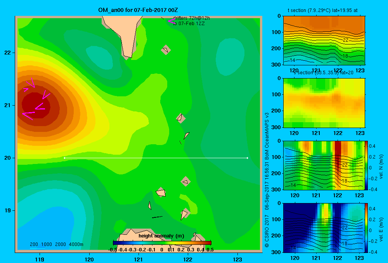Click the vel. N vertical colorbar
Viewport: 388px width, 263px height.
point(366,165)
